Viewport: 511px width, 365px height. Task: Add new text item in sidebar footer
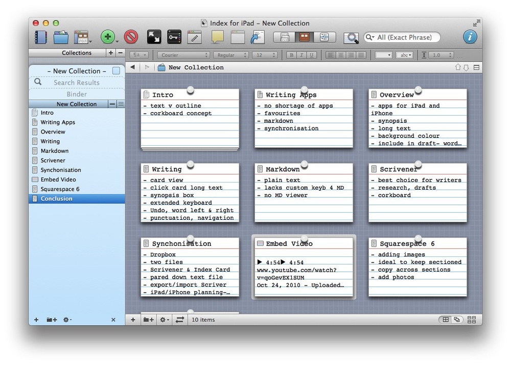(36, 320)
